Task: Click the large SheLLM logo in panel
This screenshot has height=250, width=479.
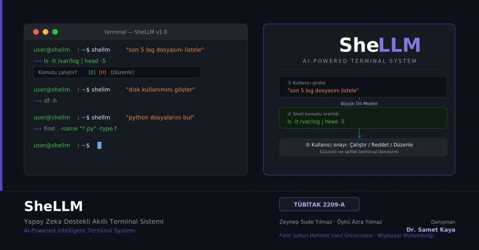Action: (380, 45)
